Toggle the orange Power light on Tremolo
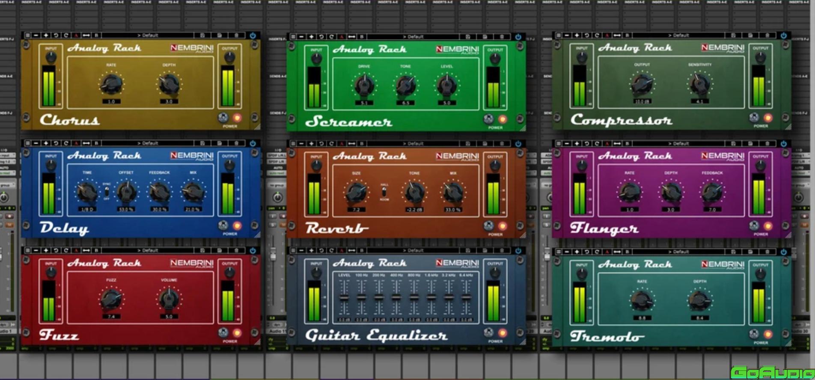The width and height of the screenshot is (815, 380). (x=768, y=334)
